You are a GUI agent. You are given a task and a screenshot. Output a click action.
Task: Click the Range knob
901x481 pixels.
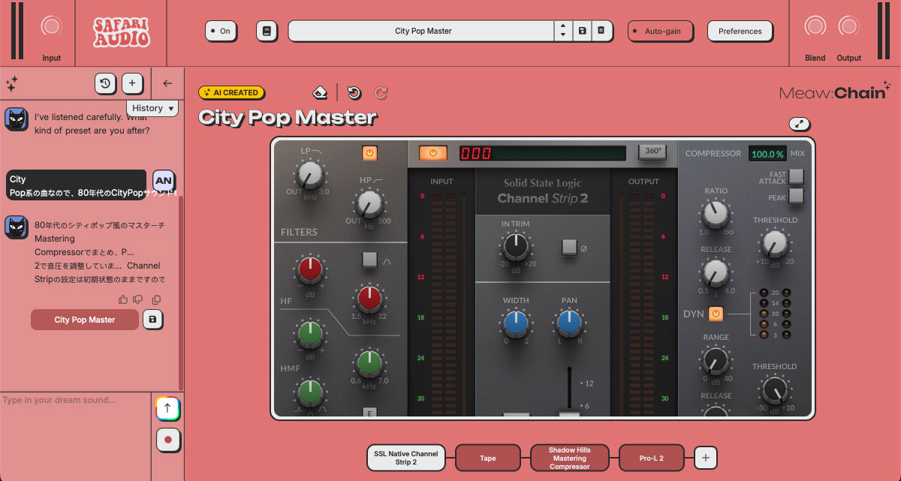click(x=716, y=362)
